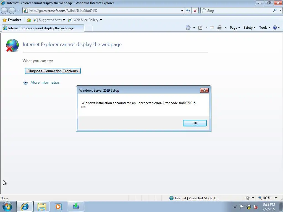
Task: Open the Tools menu
Action: click(264, 28)
